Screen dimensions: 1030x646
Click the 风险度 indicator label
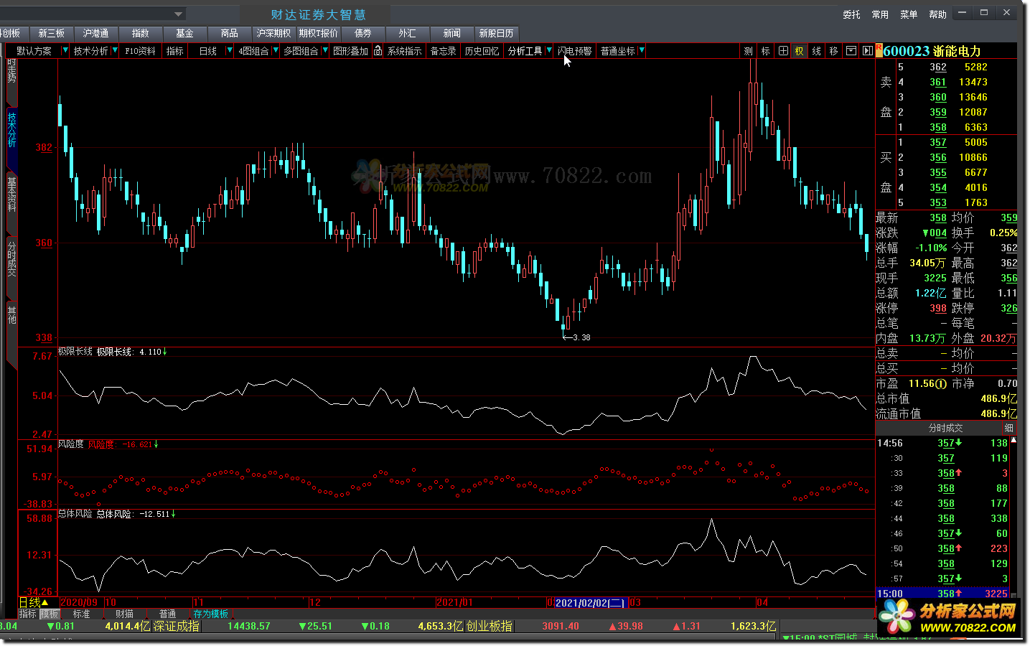click(x=71, y=444)
